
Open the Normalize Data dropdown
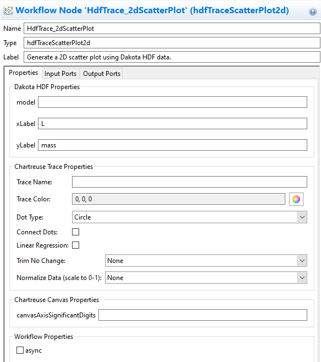[x=206, y=278]
